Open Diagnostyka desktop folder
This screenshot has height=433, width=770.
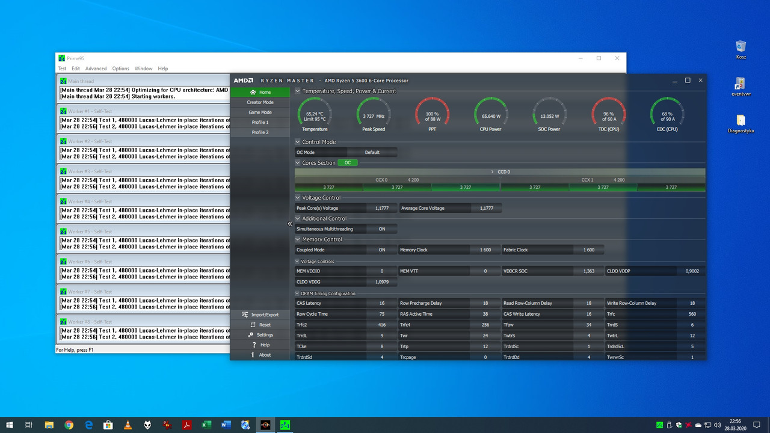(741, 124)
